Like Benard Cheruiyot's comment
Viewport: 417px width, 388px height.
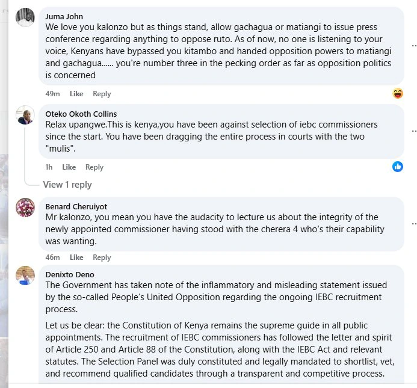(76, 257)
